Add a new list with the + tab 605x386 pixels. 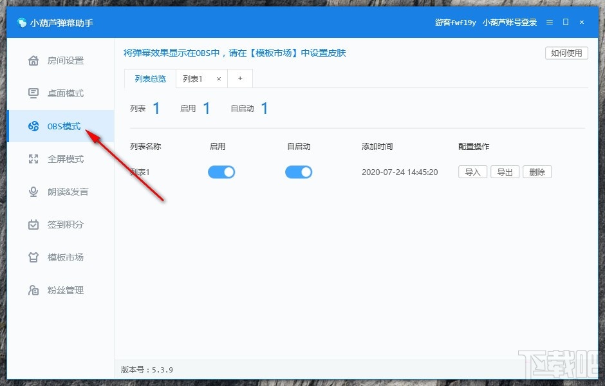(239, 78)
